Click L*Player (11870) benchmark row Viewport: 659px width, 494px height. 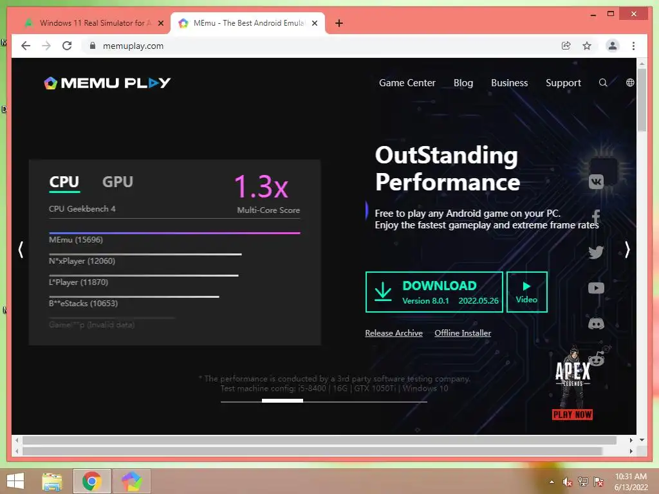tap(144, 280)
